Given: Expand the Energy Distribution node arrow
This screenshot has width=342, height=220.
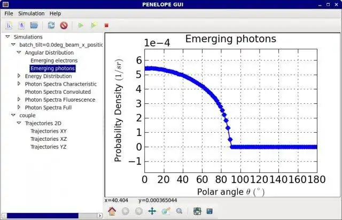Looking at the screenshot, I should pyautogui.click(x=19, y=76).
